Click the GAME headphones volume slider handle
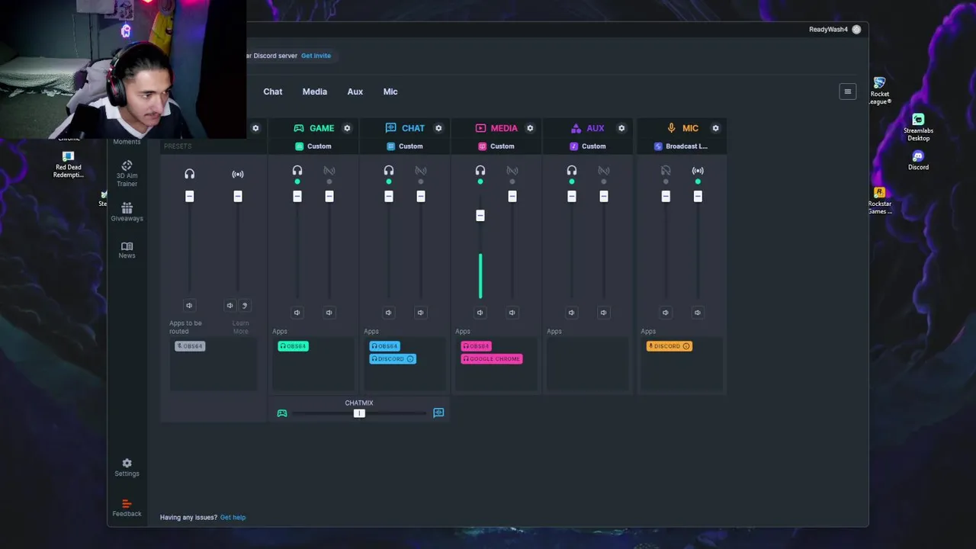This screenshot has height=549, width=976. click(297, 197)
